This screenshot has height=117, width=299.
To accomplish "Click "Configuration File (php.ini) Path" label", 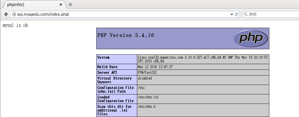I will 116,89.
